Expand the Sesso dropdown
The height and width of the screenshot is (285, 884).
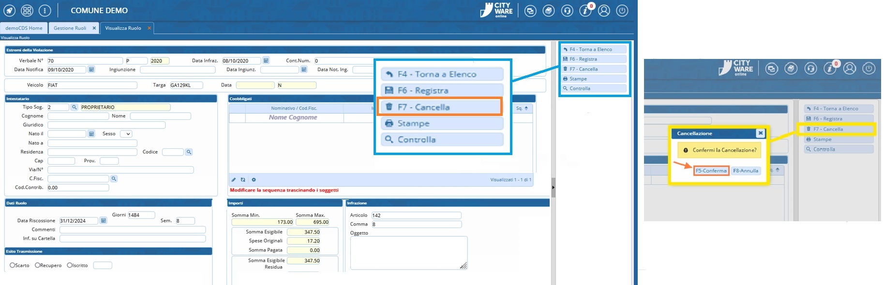click(x=128, y=134)
